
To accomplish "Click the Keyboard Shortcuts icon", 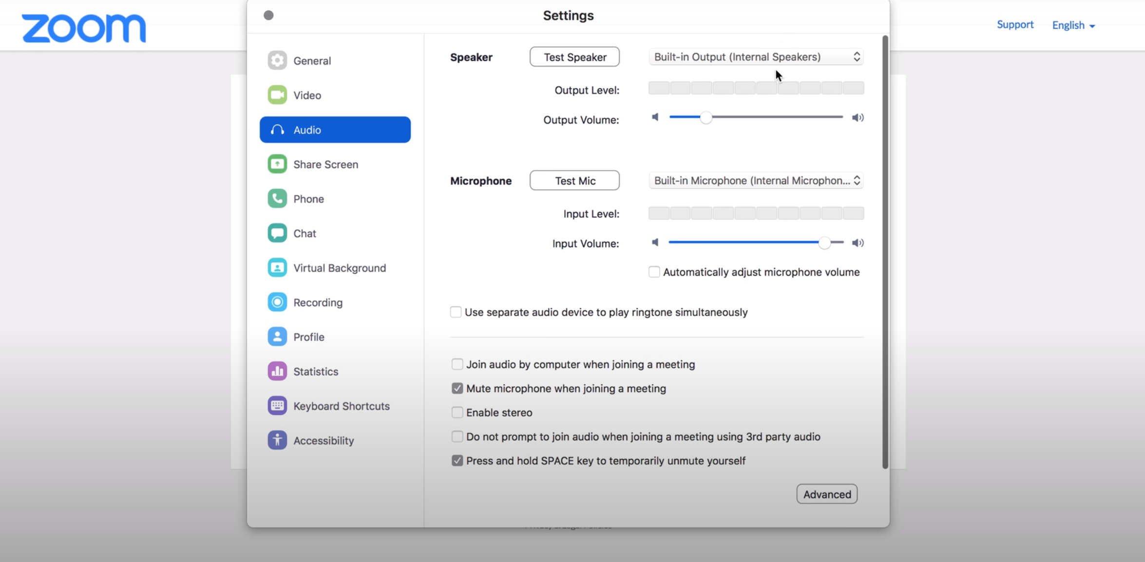I will tap(277, 406).
